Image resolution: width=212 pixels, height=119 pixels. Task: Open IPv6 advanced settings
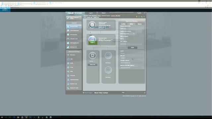[74, 67]
